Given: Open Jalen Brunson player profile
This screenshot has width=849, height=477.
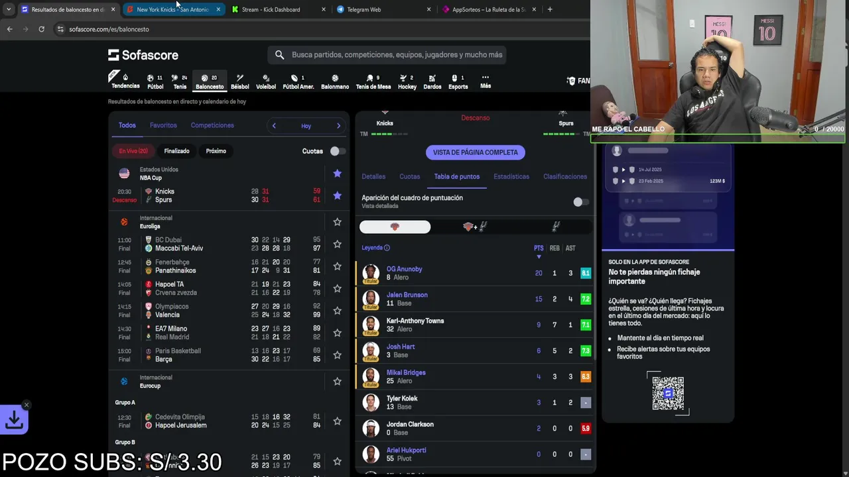Looking at the screenshot, I should click(407, 295).
